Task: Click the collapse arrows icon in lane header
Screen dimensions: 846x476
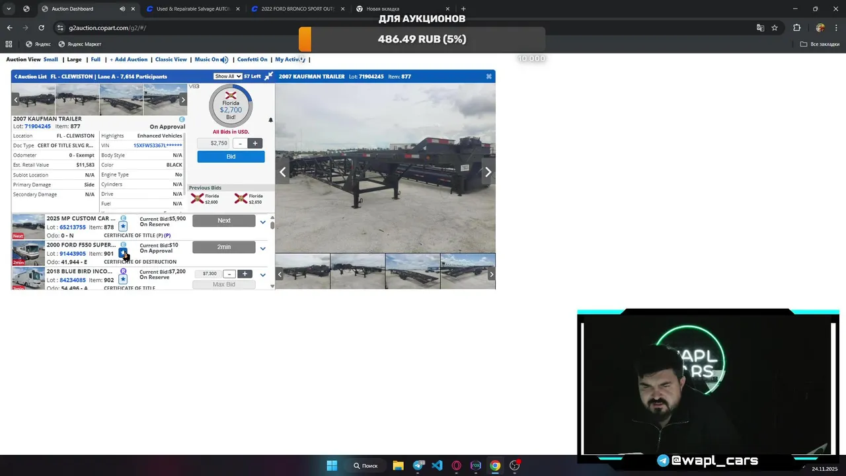Action: coord(268,77)
